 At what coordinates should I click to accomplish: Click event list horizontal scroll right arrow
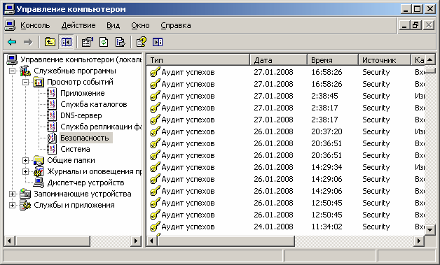(419, 241)
